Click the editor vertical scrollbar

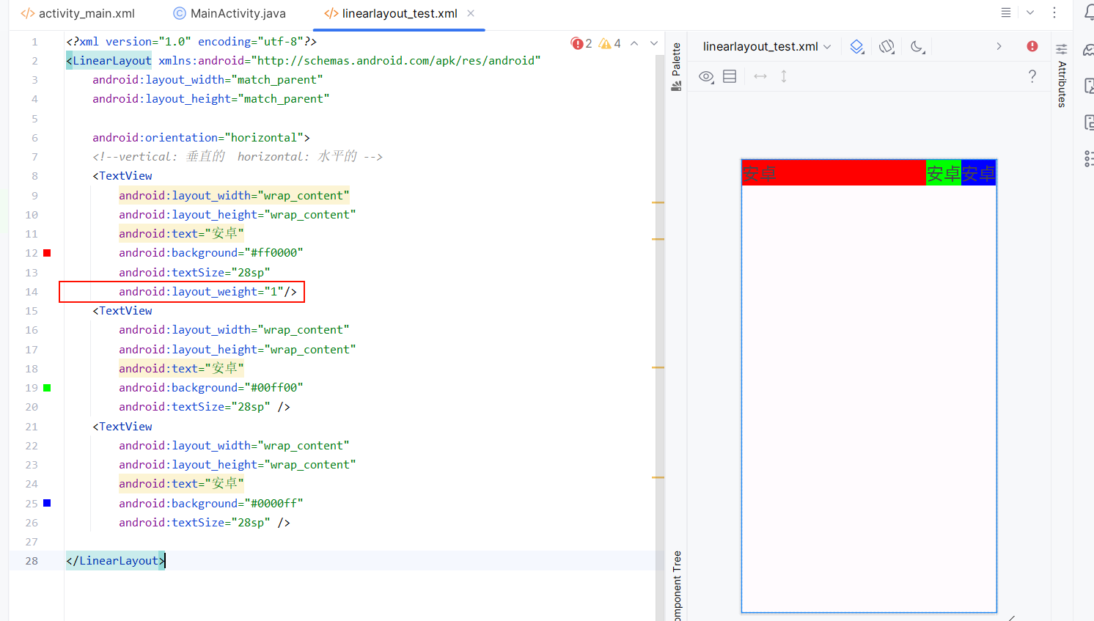pos(658,337)
